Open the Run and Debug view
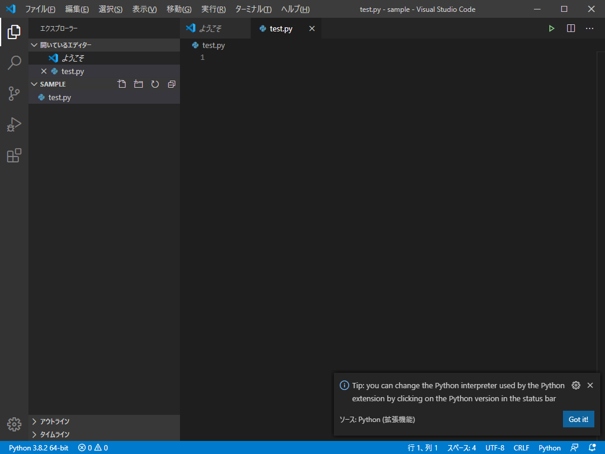Screen dimensions: 605x454 (x=14, y=124)
